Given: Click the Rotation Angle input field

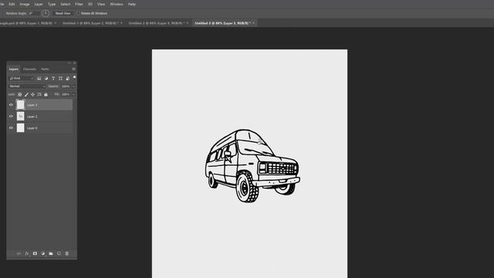Looking at the screenshot, I should 34,13.
